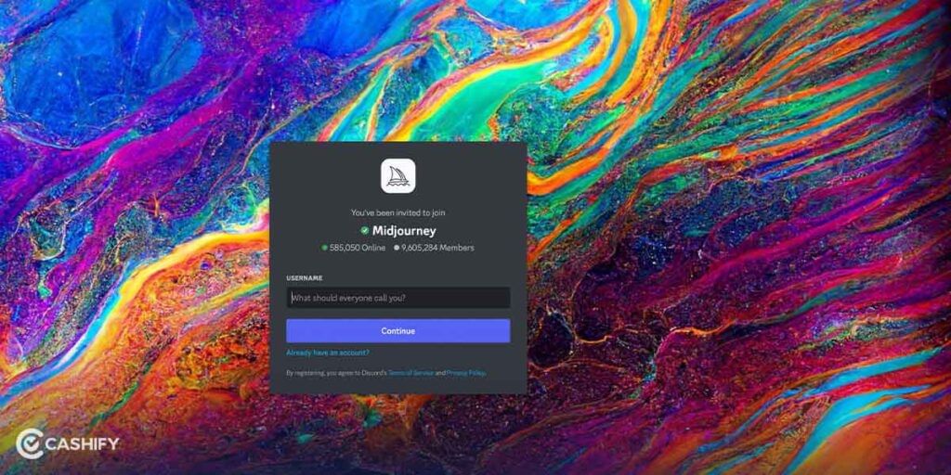
Task: Click the '585,050 Online' status text
Action: click(x=358, y=248)
